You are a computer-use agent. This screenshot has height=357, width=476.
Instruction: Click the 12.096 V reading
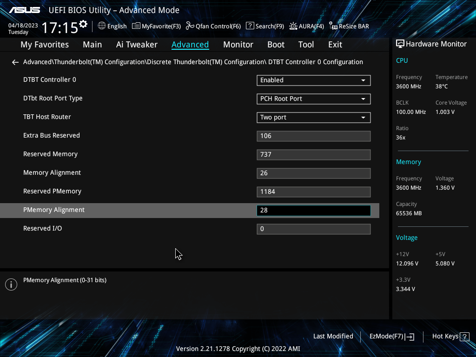coord(407,264)
